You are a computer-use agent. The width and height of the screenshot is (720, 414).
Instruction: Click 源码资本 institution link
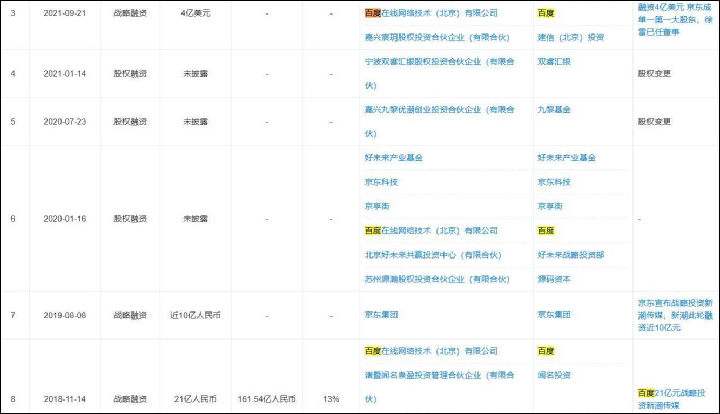point(554,279)
